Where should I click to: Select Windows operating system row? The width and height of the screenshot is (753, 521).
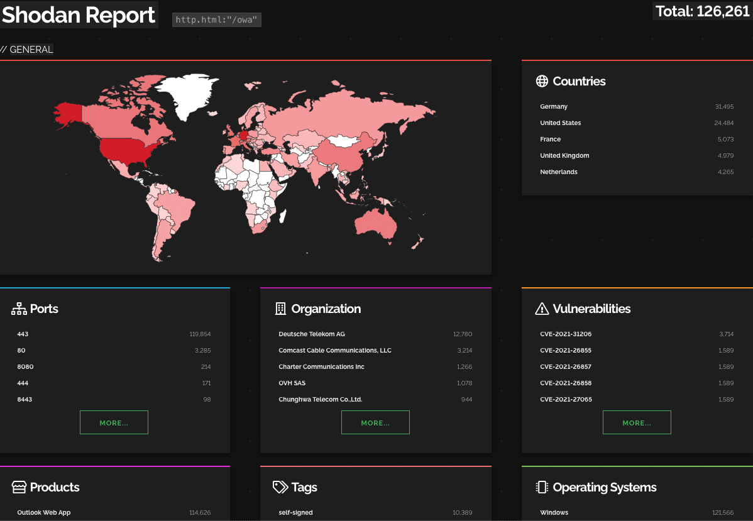(x=637, y=513)
